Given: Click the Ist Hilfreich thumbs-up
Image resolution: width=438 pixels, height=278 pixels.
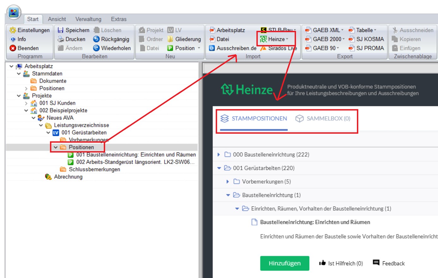Looking at the screenshot, I should pyautogui.click(x=341, y=263).
